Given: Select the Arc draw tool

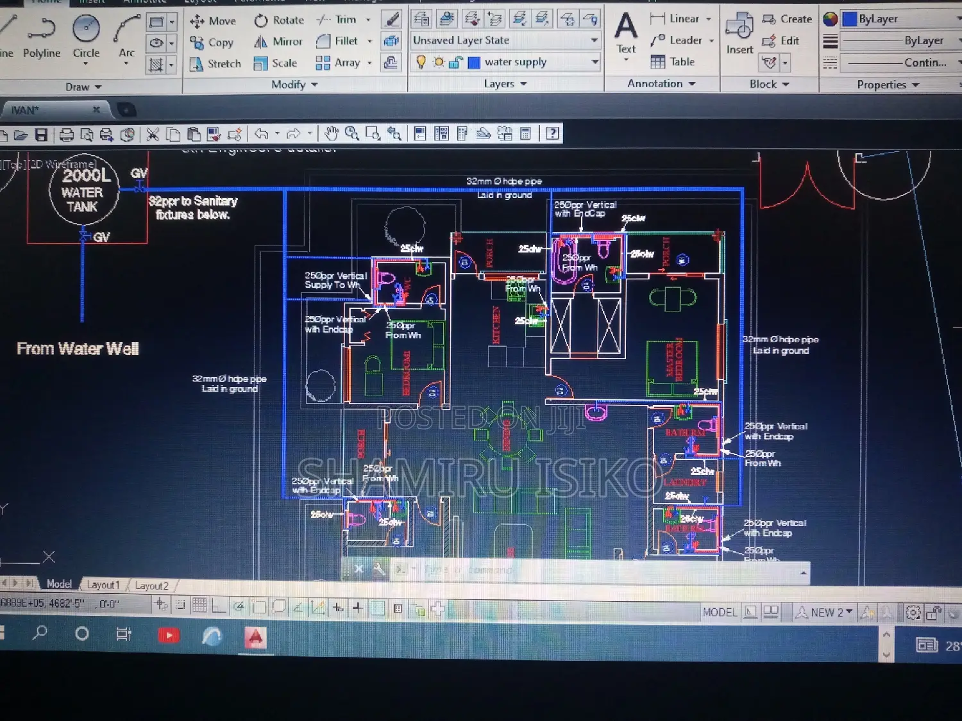Looking at the screenshot, I should coord(126,37).
